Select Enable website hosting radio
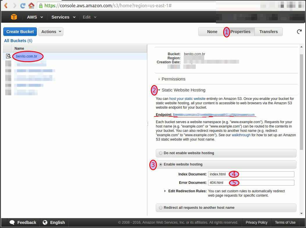Screen dimensions: 306x228 coord(161,164)
